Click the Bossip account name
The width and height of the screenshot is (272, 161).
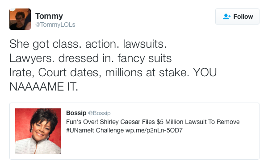76,113
